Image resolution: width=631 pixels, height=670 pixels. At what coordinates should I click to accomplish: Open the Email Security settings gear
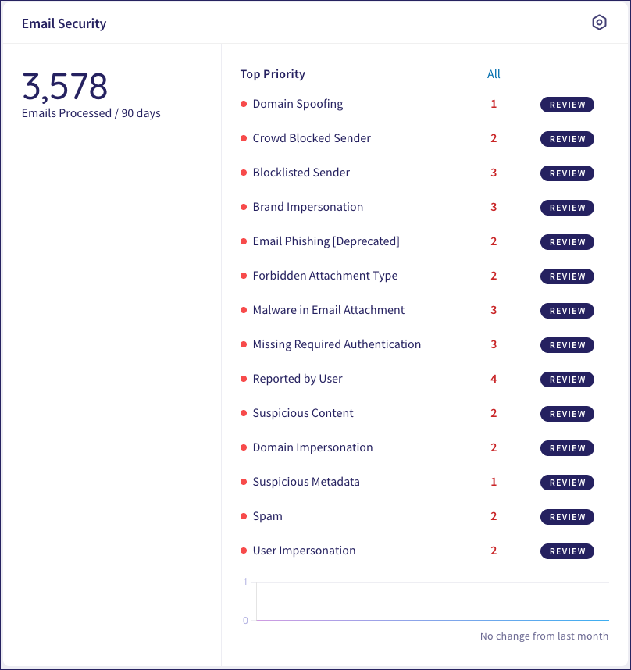pos(599,23)
